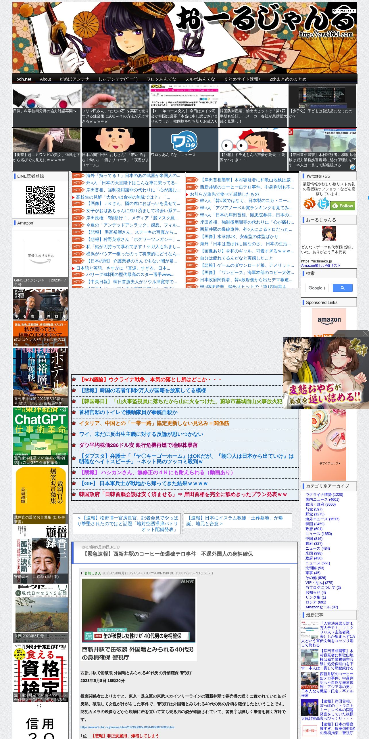The height and width of the screenshot is (739, 369).
Task: Click the star icon beside ダウ平均株価 headline
Action: (74, 445)
